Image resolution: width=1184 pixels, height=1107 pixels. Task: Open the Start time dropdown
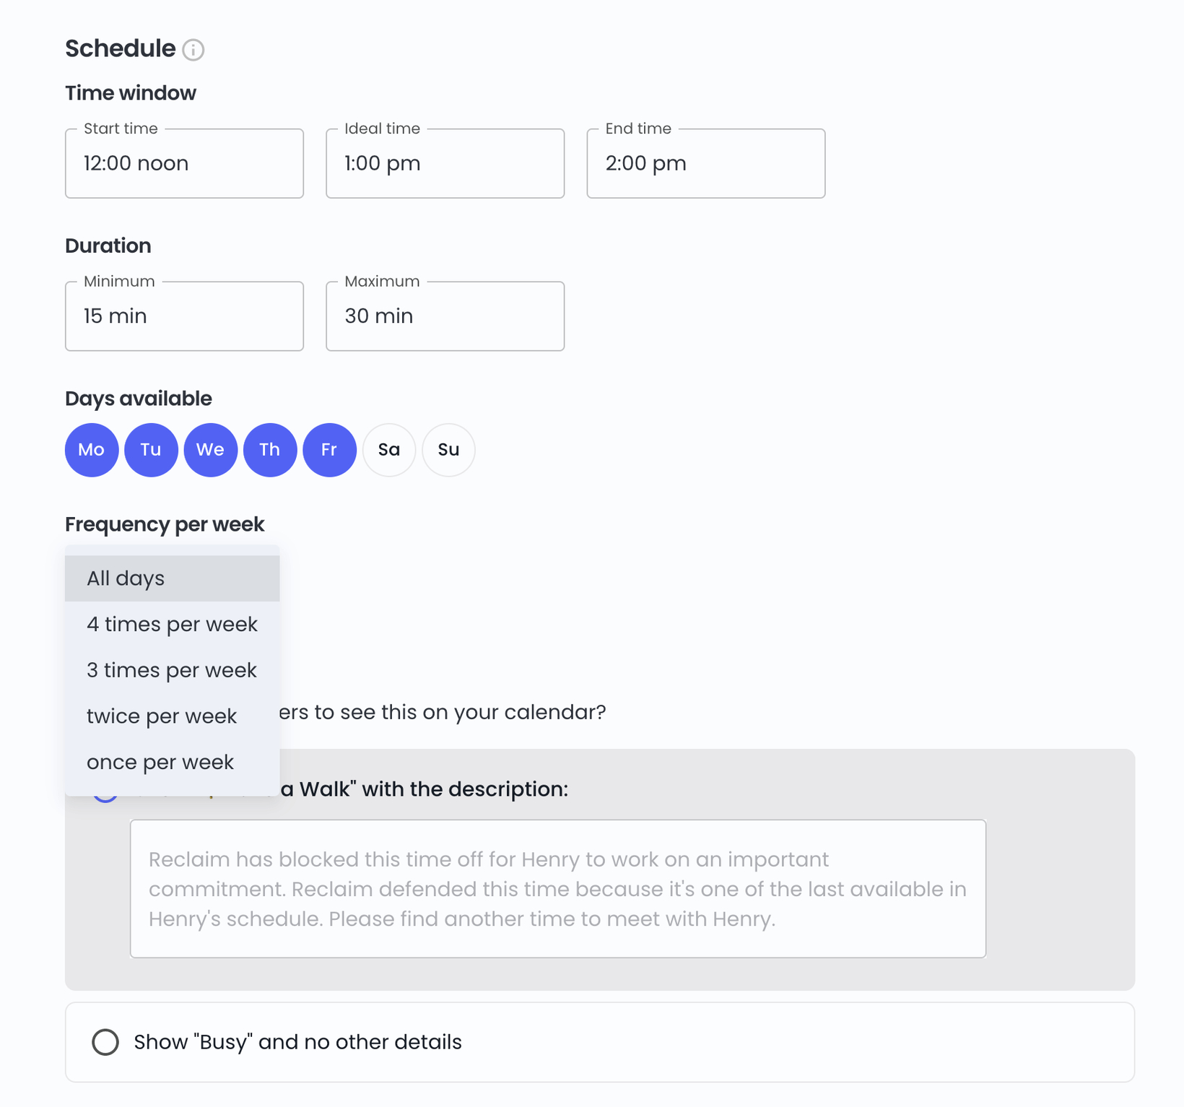[184, 163]
